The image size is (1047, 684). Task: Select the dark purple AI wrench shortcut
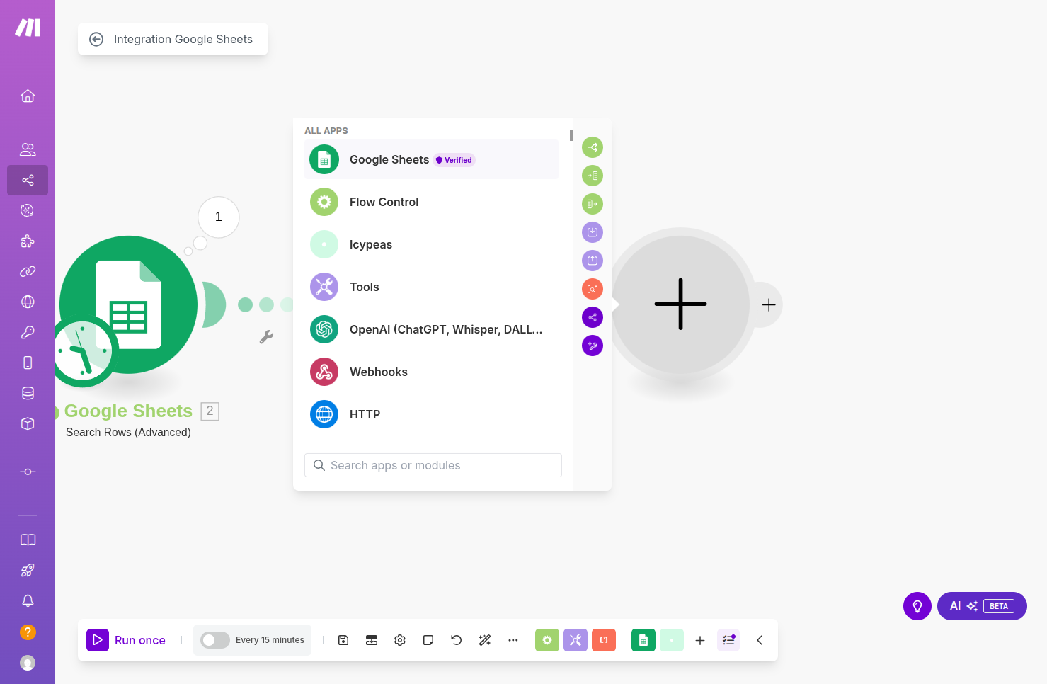tap(593, 346)
